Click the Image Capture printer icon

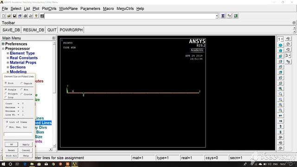25,16
